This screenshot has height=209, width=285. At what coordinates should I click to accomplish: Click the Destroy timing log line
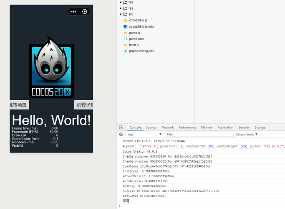tap(144, 186)
